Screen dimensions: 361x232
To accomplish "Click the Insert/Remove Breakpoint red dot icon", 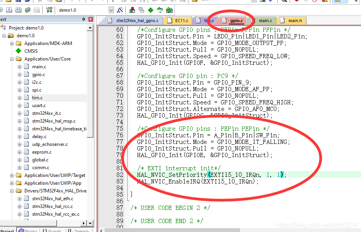I will [297, 2].
